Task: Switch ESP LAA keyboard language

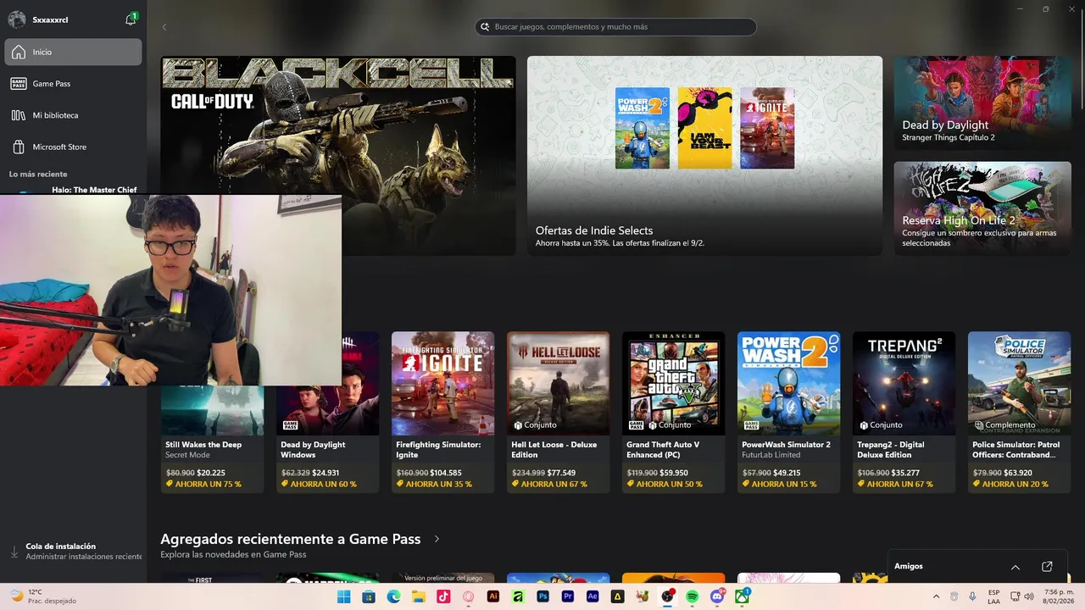Action: 993,596
